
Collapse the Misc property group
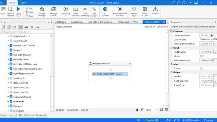point(172,64)
